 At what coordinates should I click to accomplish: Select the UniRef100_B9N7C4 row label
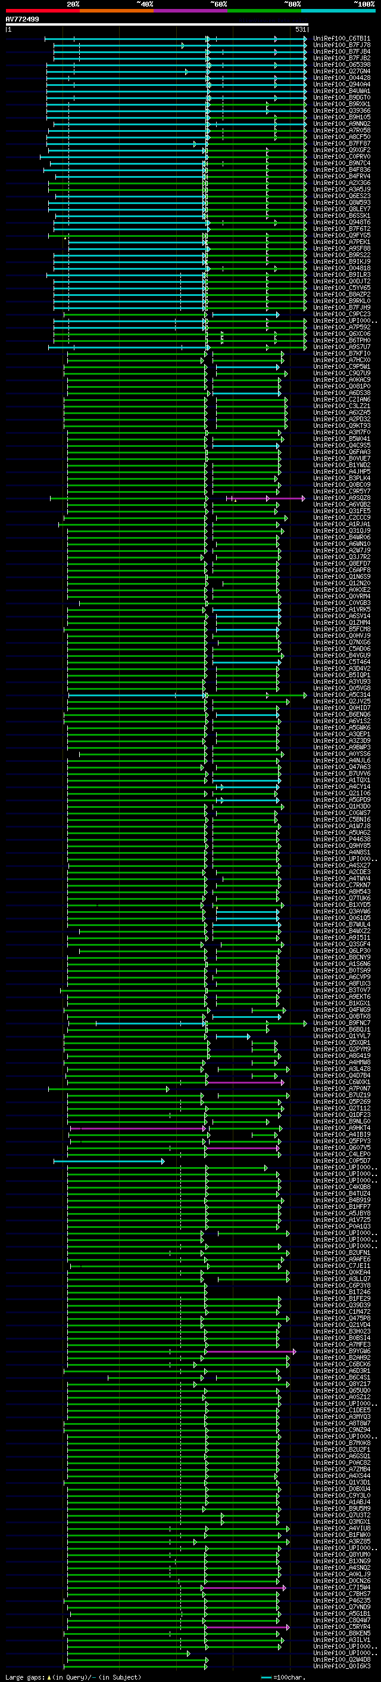click(342, 163)
